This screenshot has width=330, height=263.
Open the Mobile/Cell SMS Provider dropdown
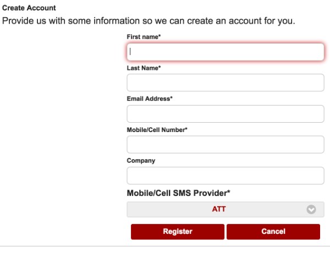(226, 210)
